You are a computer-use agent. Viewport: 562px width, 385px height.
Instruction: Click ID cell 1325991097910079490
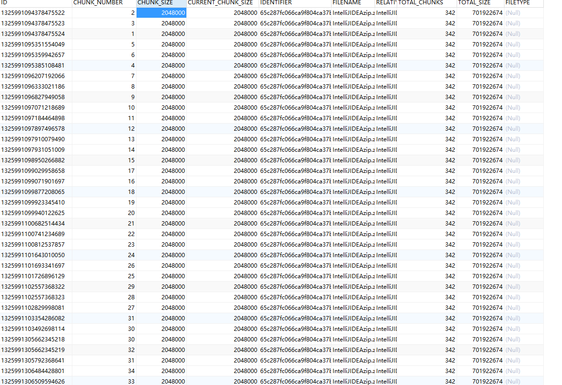click(36, 139)
